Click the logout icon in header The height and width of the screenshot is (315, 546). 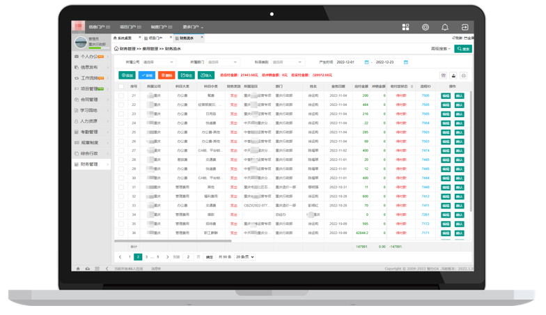(465, 27)
